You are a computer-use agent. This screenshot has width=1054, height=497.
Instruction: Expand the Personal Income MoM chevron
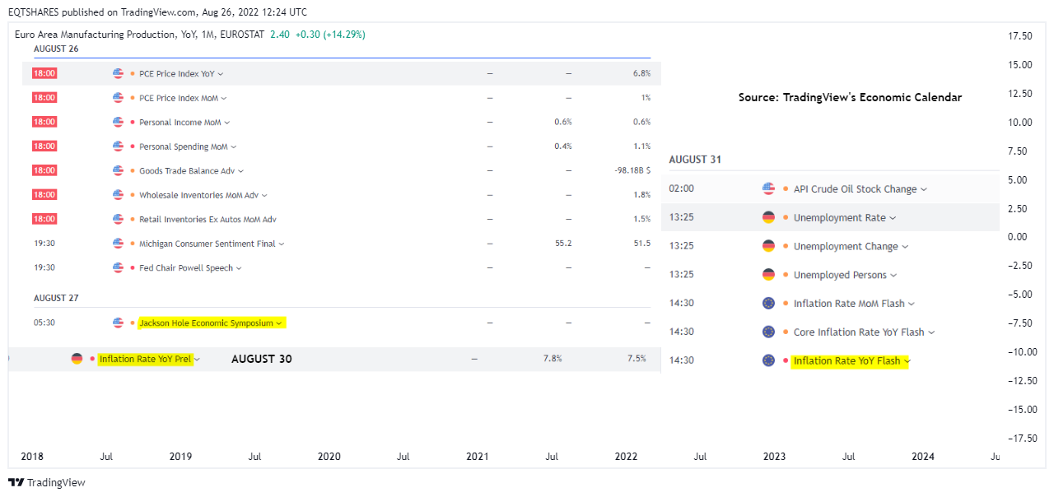coord(226,123)
